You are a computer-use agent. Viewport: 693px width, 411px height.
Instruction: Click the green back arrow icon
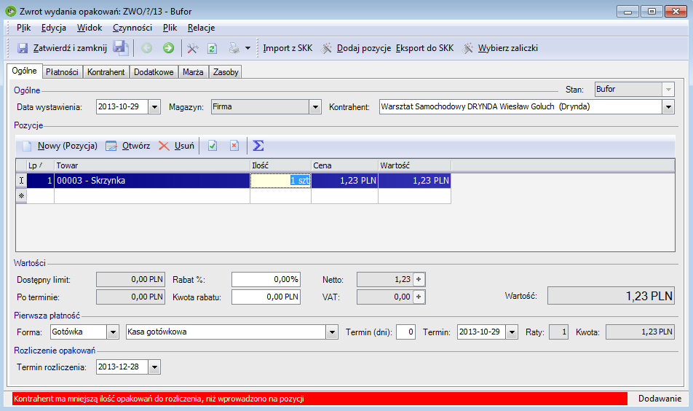(x=147, y=48)
